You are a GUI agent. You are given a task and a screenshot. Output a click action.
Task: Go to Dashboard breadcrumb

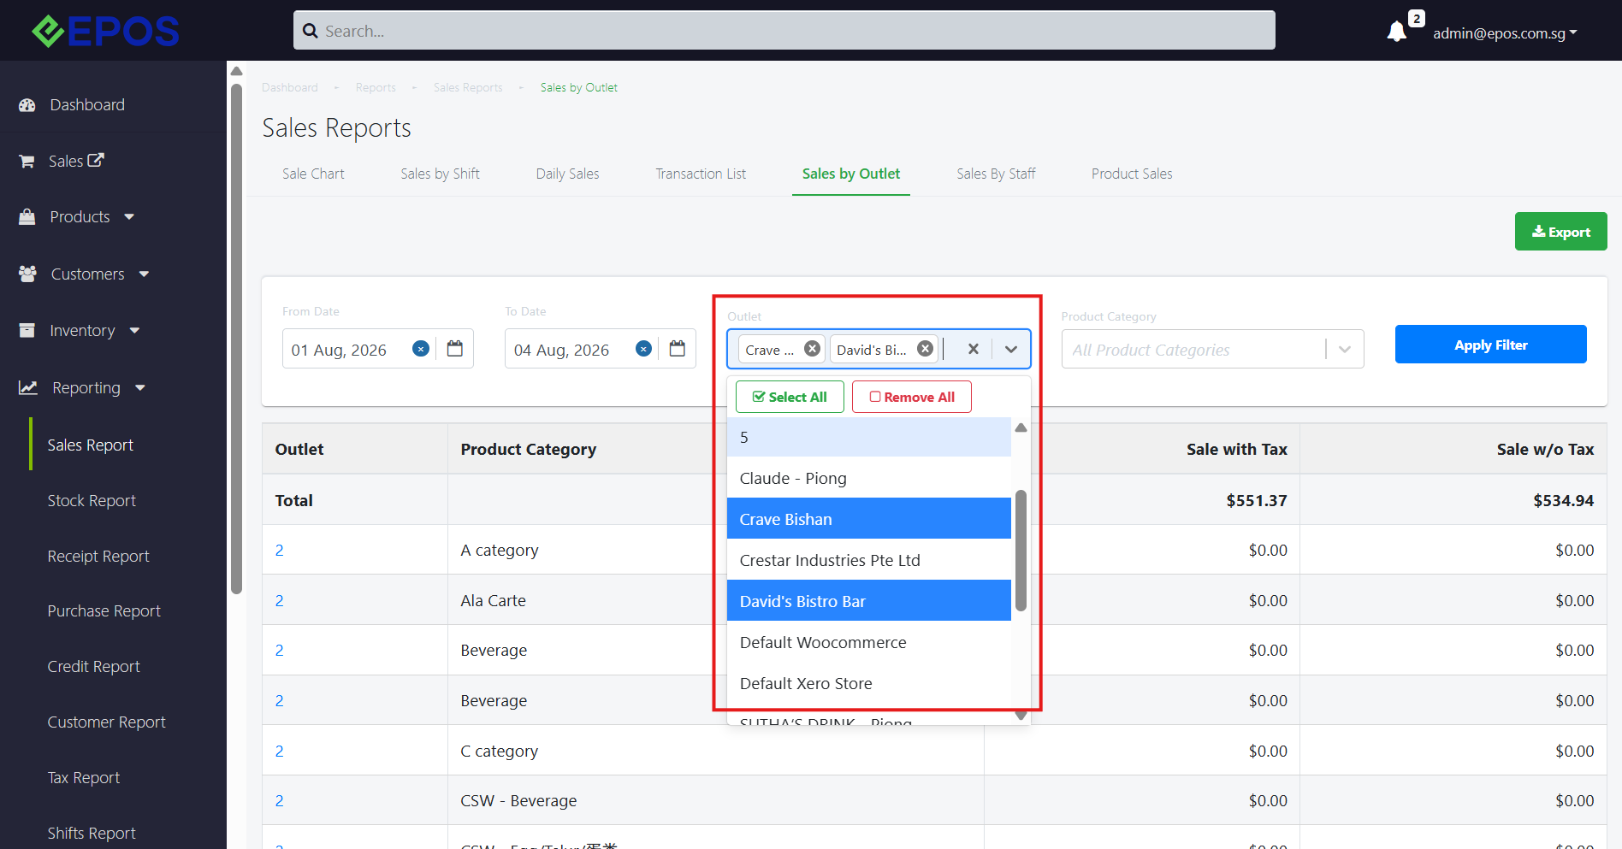(290, 87)
